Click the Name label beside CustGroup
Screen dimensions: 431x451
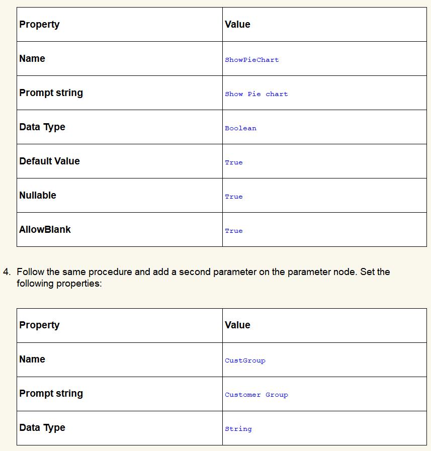click(32, 359)
